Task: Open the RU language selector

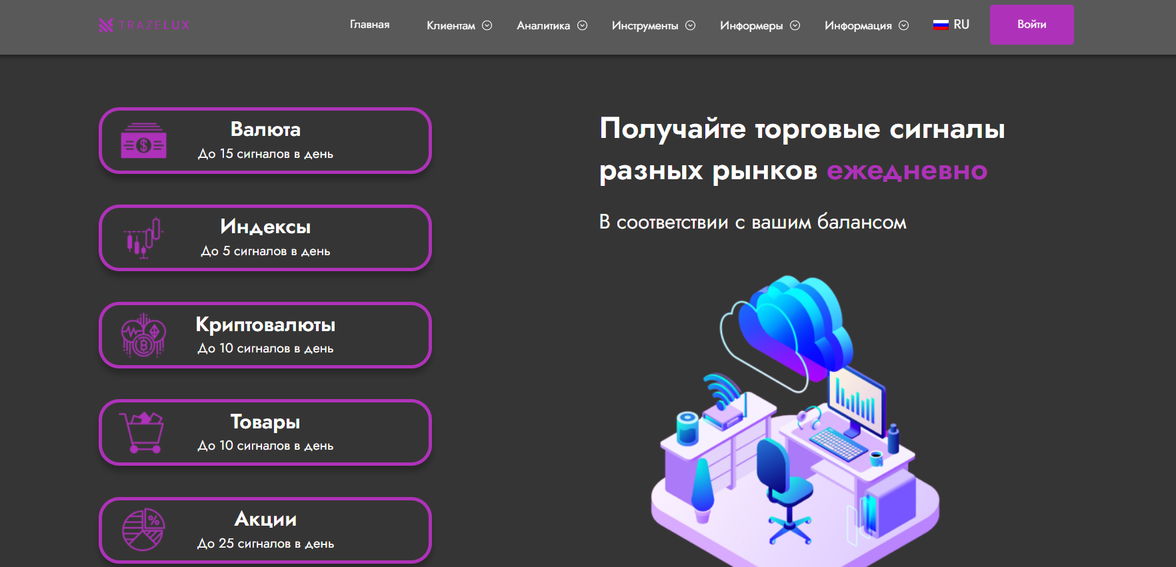Action: [x=961, y=25]
